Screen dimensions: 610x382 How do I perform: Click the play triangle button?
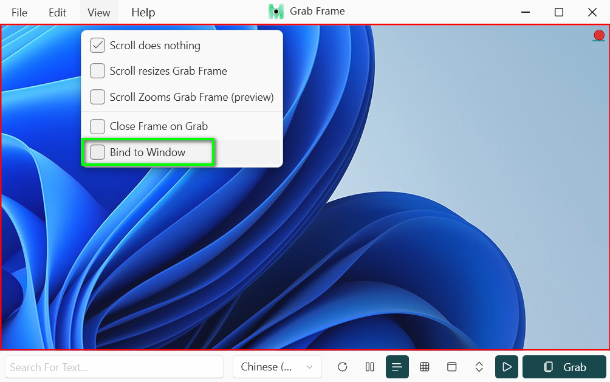pyautogui.click(x=507, y=367)
